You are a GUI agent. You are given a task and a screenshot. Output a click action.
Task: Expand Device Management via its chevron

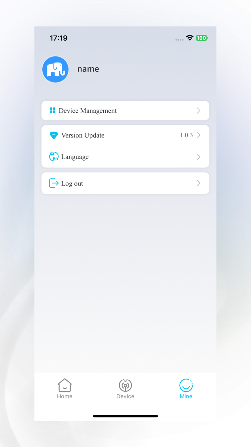199,111
